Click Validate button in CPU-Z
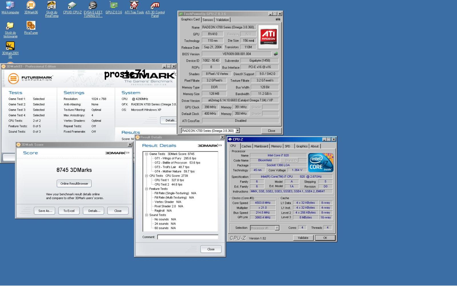 tap(303, 238)
